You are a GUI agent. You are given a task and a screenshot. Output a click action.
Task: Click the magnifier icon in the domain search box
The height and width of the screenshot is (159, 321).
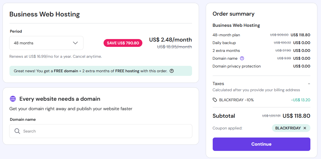point(17,131)
